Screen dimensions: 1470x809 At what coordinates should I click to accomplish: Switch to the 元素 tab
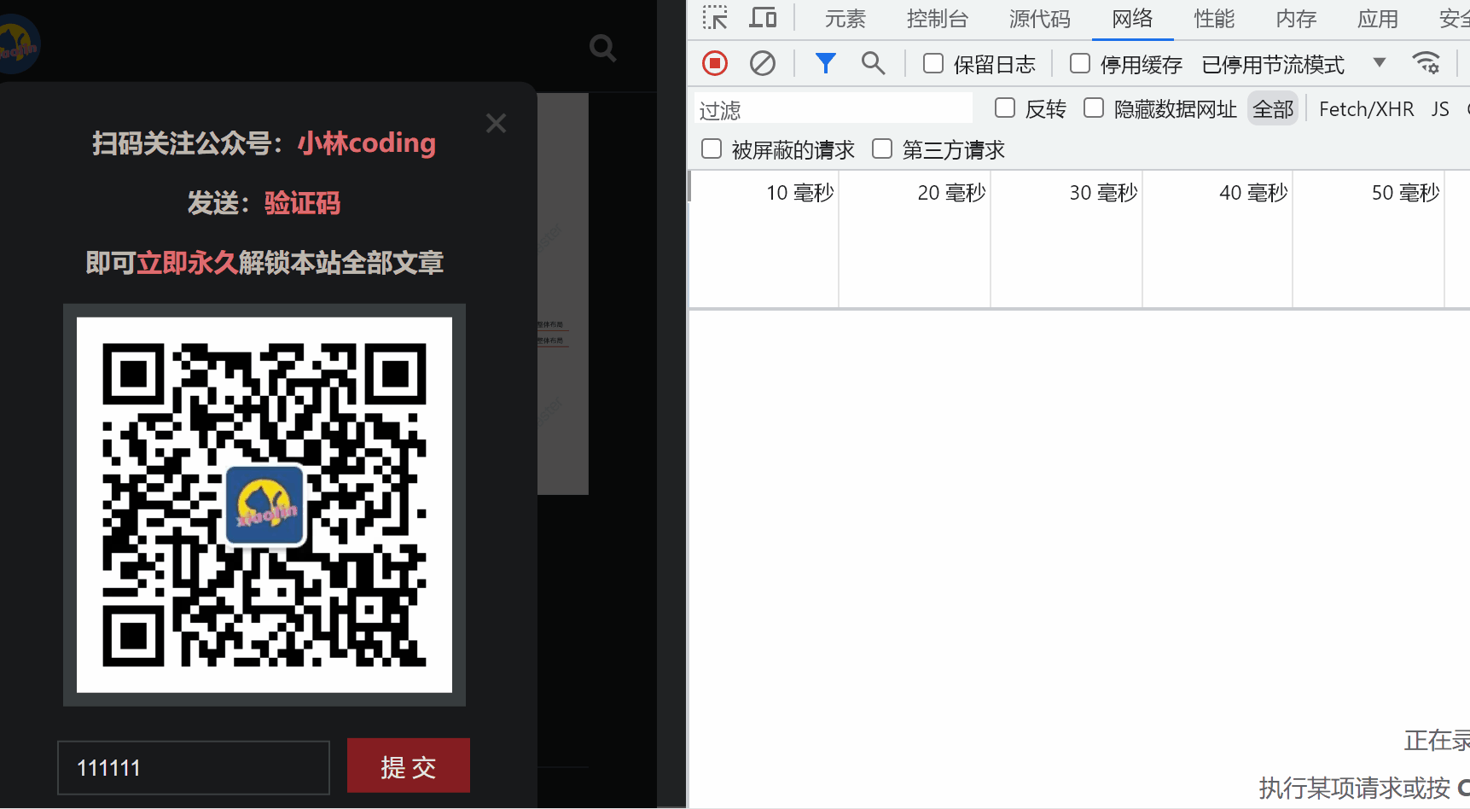pos(845,19)
